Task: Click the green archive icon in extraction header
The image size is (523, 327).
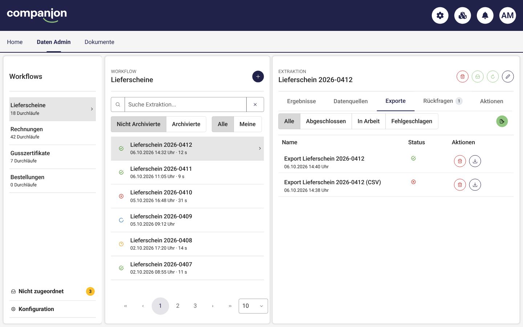Action: pyautogui.click(x=478, y=76)
